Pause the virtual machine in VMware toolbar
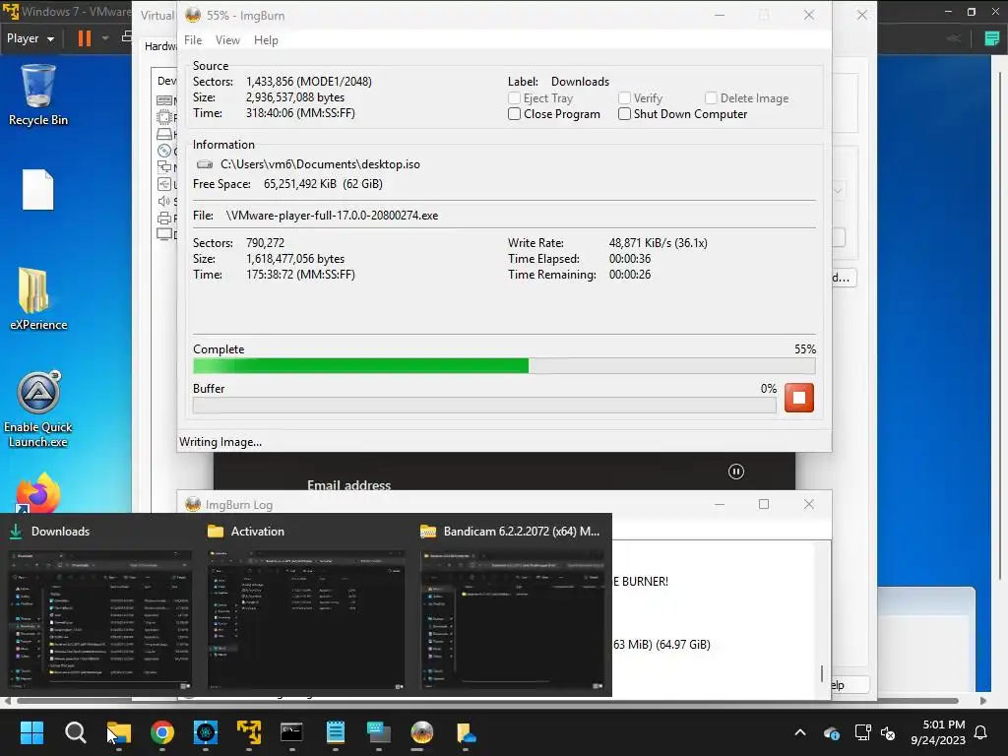Screen dimensions: 1008x756 pos(85,38)
